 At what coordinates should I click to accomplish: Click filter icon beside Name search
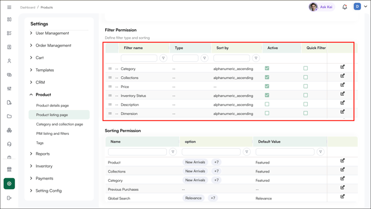[x=173, y=151]
